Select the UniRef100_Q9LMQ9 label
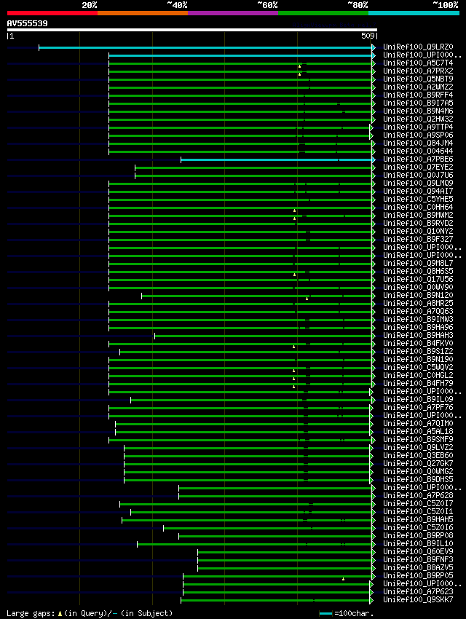This screenshot has width=466, height=619. tap(418, 184)
